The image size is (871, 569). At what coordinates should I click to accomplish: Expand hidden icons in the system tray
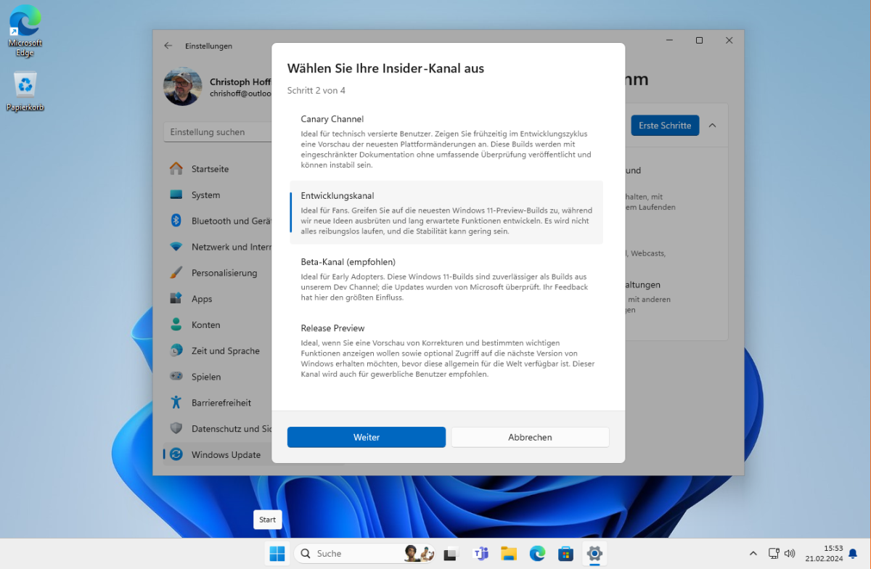tap(753, 553)
